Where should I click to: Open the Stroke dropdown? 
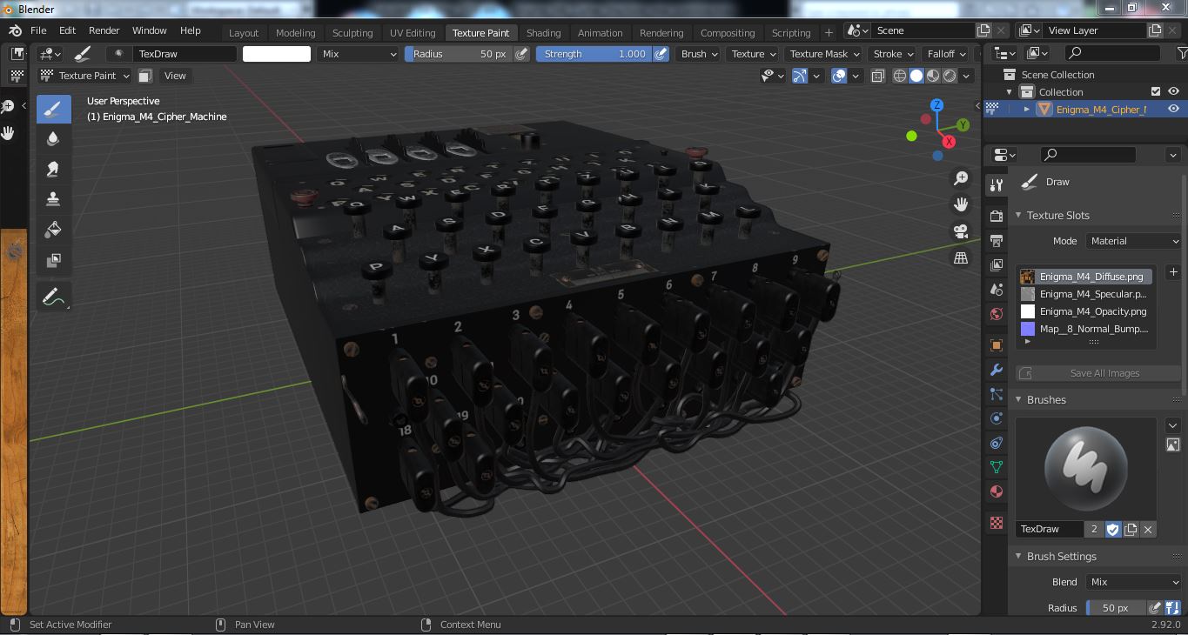[892, 54]
